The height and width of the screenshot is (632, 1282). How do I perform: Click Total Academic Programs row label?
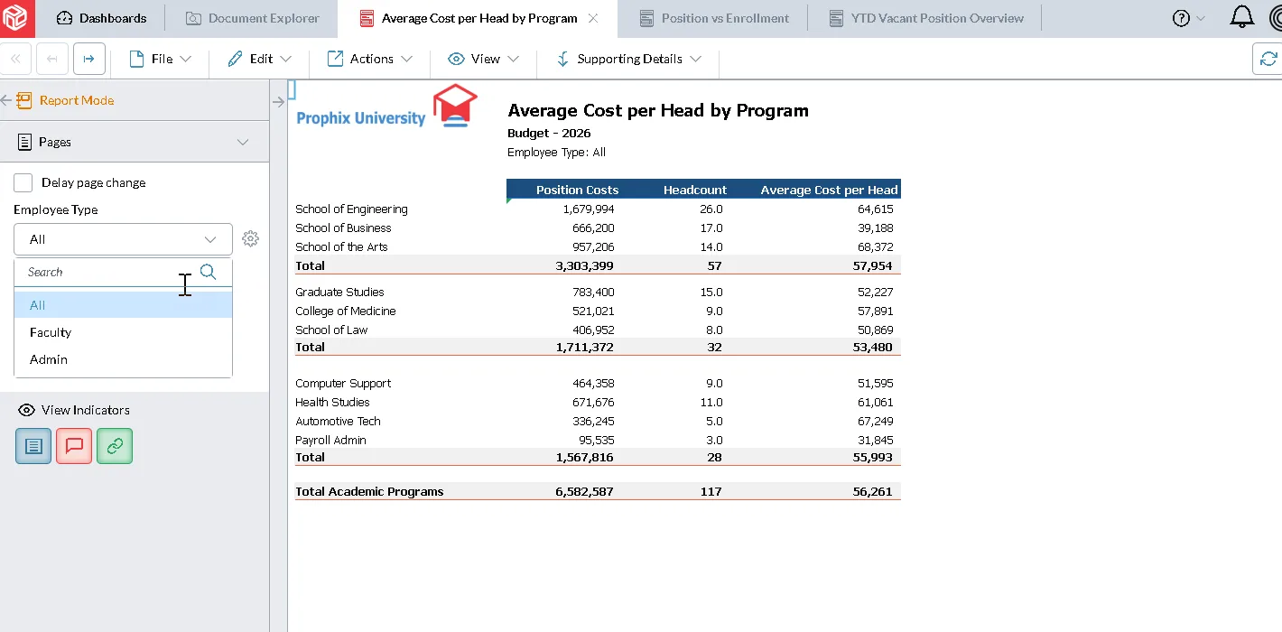click(369, 491)
